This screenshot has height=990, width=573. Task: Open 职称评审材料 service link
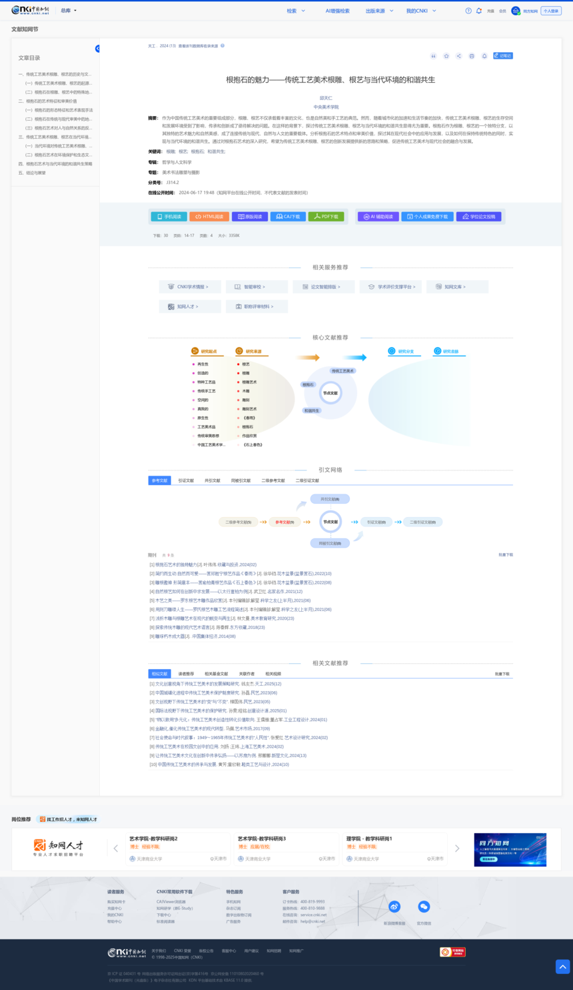pos(257,307)
